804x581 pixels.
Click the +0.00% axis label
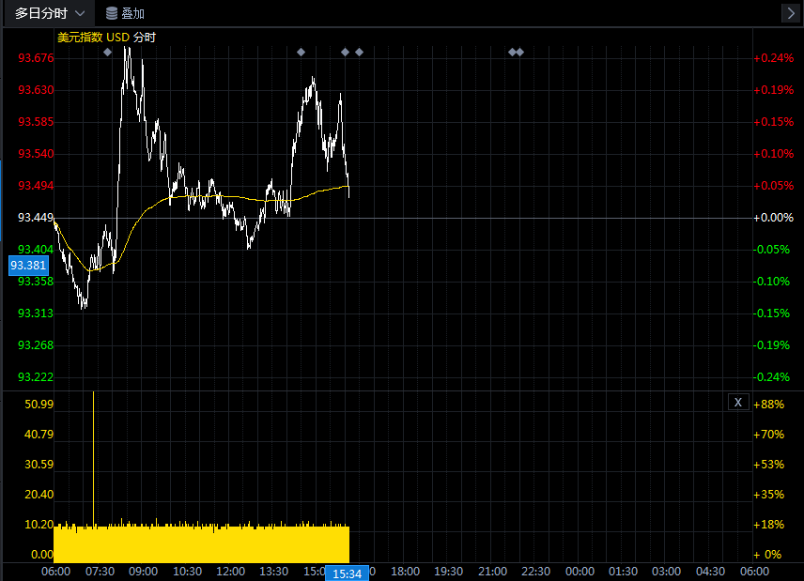click(774, 218)
